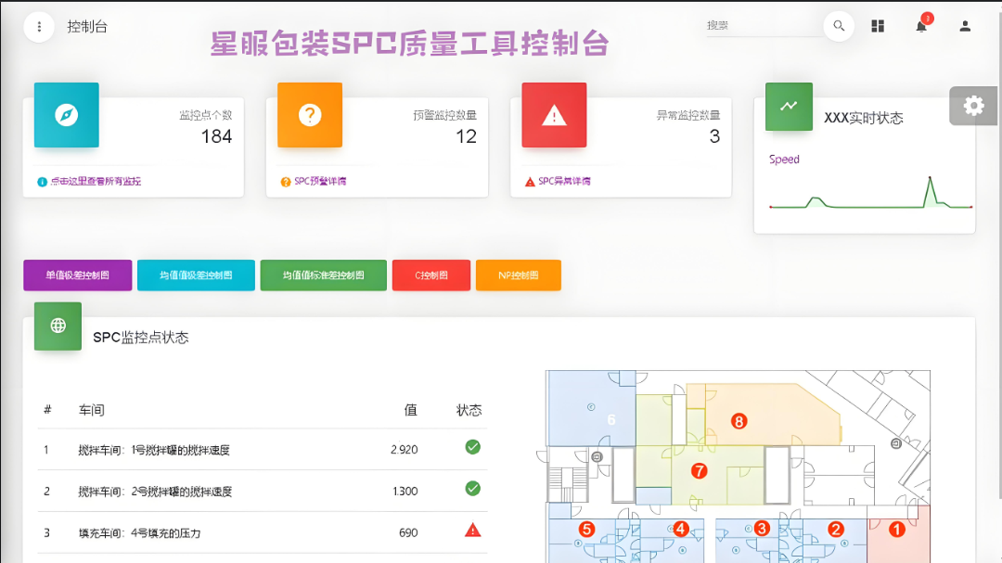
Task: Click the orange question mark icon on the warning card
Action: pos(310,115)
